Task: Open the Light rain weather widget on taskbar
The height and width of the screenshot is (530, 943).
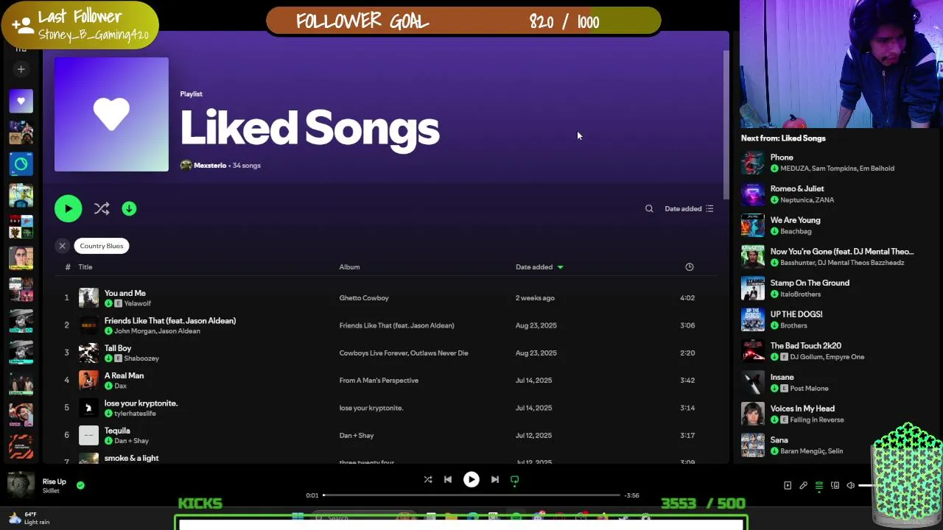Action: (x=31, y=518)
